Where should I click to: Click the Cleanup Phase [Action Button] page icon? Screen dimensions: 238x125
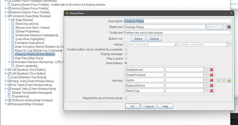point(13,54)
